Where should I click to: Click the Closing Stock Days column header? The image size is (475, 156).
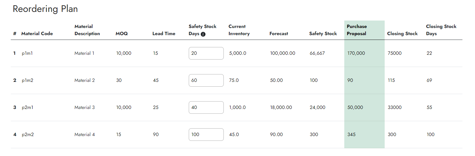[x=441, y=30]
